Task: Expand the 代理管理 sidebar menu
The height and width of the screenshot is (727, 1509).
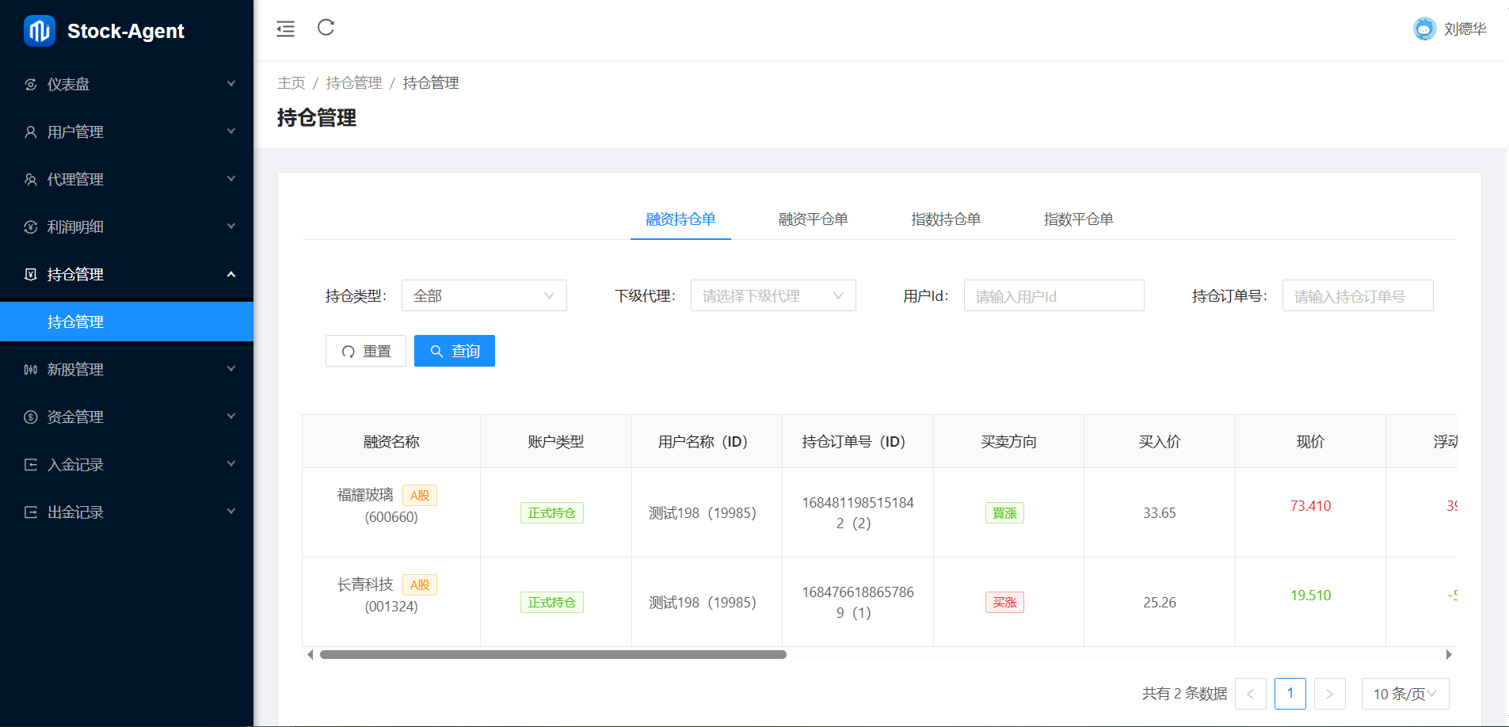Action: (231, 179)
